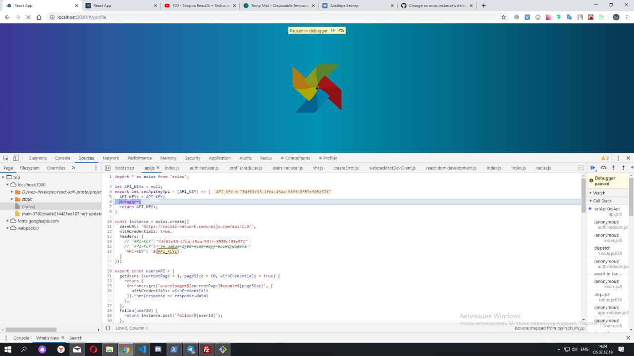
Task: Step out of current function
Action: [624, 168]
